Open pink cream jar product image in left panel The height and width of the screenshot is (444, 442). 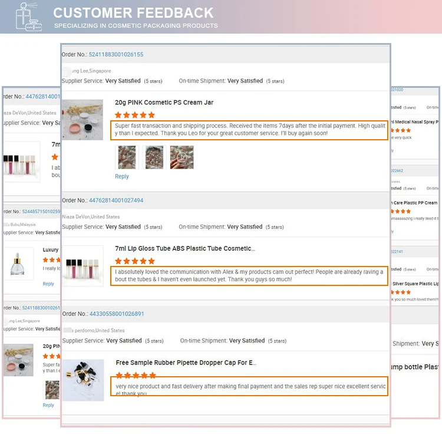click(x=19, y=360)
